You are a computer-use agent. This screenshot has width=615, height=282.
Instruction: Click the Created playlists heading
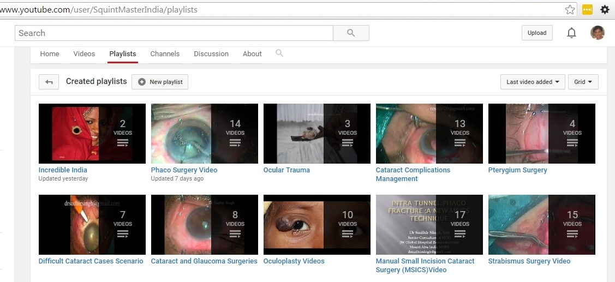pos(97,81)
